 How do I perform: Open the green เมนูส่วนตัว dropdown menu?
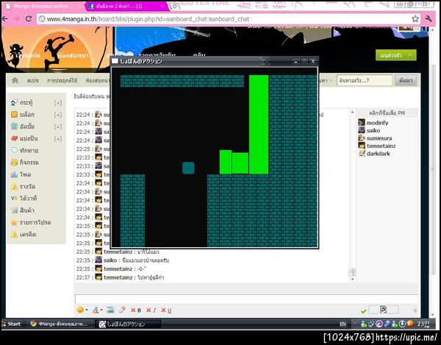(395, 55)
